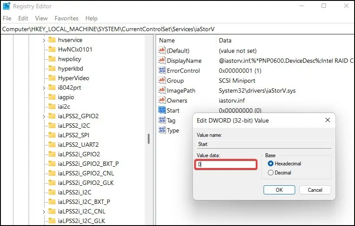Click the string icon next to Owners

point(162,100)
